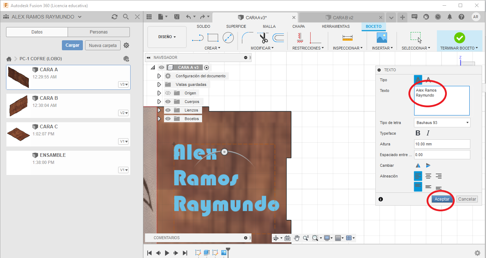Screen dimensions: 486x258
Task: Select the Trim scissors tool
Action: tap(264, 37)
